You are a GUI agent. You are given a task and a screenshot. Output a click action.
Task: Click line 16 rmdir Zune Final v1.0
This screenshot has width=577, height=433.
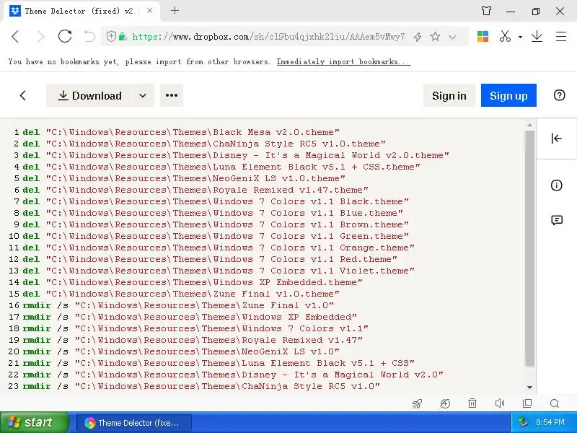(x=178, y=305)
